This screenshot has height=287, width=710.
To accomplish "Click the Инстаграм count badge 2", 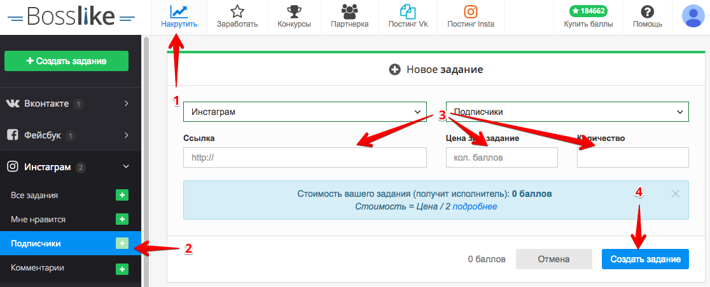I will tap(81, 168).
